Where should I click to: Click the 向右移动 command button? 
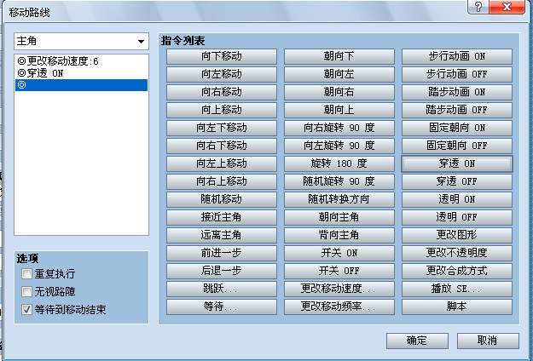pos(222,92)
